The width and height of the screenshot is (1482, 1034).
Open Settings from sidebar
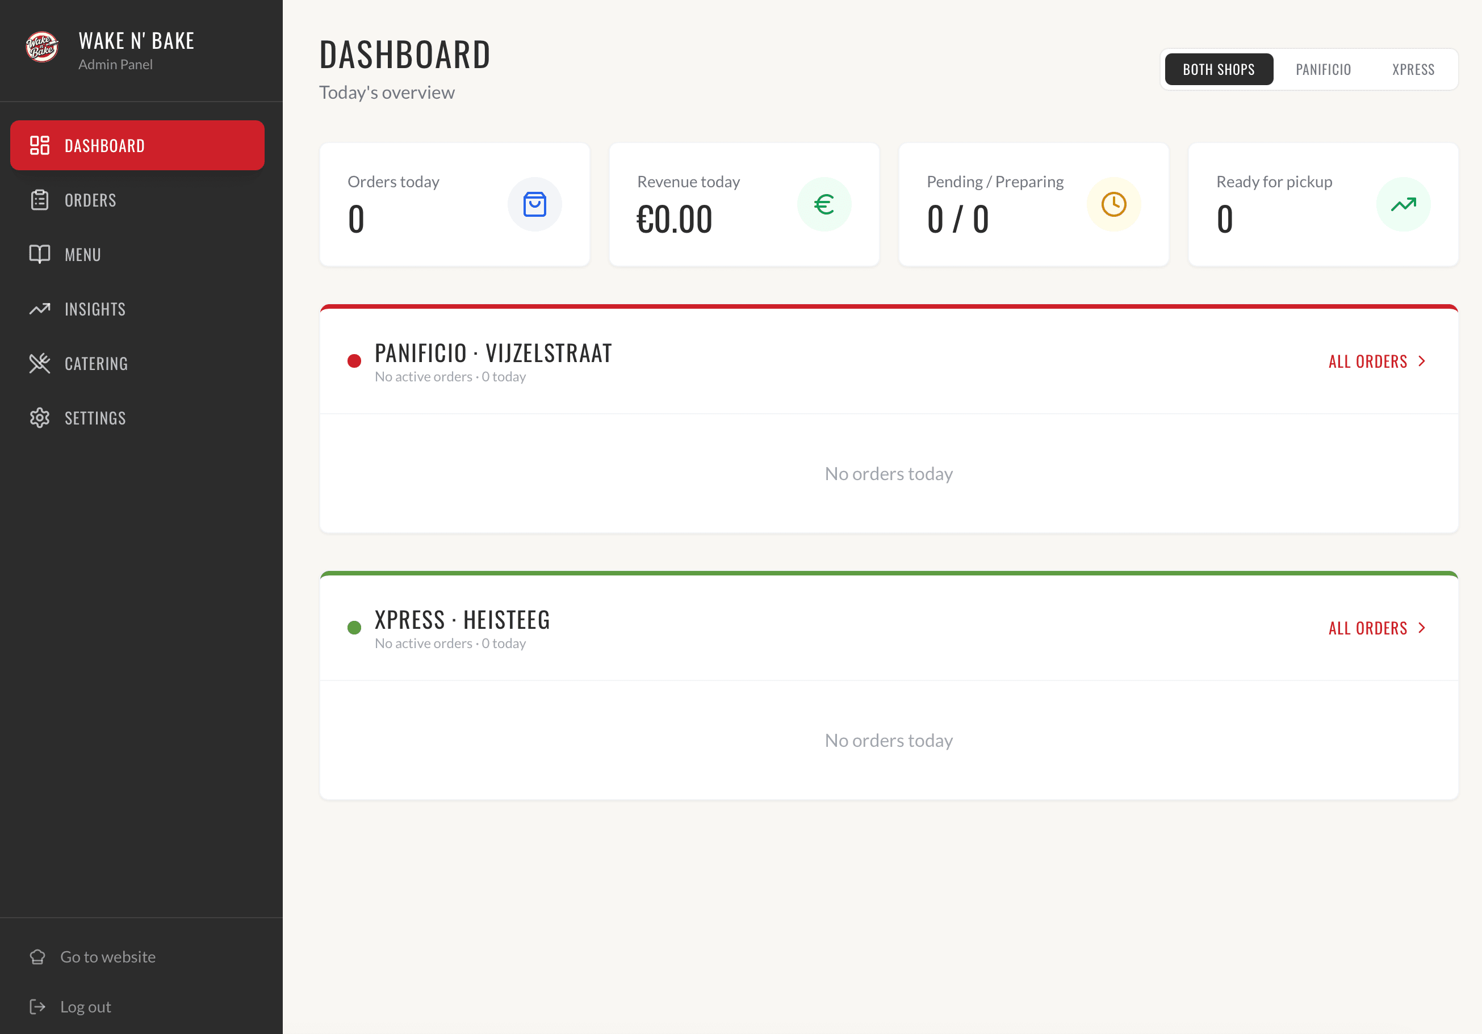[137, 418]
